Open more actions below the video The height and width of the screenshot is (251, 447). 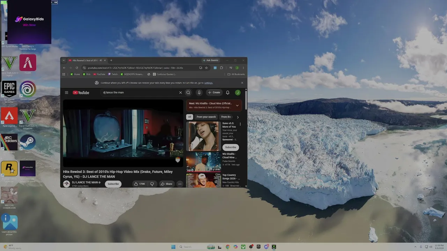(x=180, y=184)
